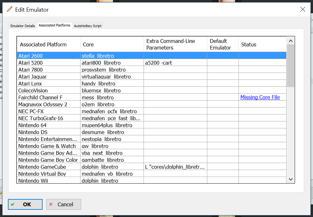Click the mednafen_pce_fast_lib... core cell
The height and width of the screenshot is (217, 313).
(x=112, y=118)
